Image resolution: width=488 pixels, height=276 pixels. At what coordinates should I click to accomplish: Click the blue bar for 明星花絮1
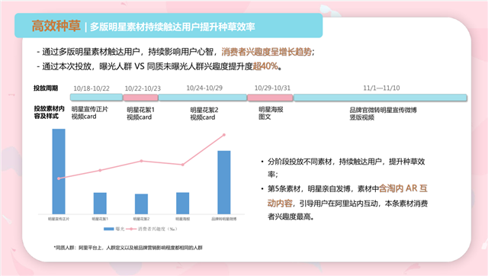pyautogui.click(x=100, y=204)
